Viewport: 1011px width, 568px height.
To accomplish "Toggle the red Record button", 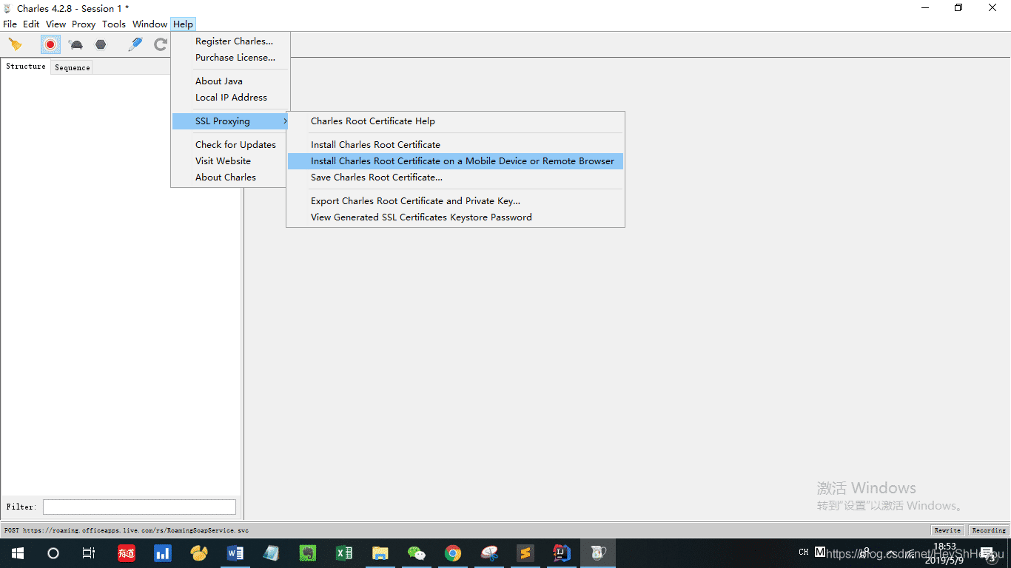I will pyautogui.click(x=50, y=44).
